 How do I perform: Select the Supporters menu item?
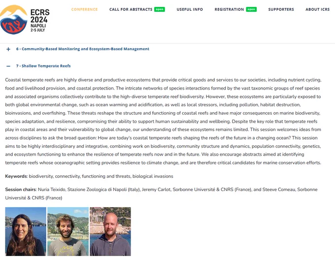coord(281,9)
